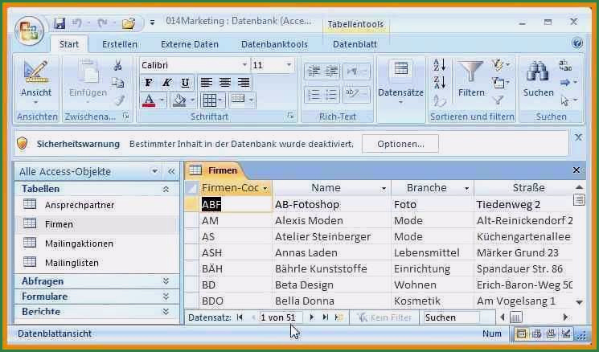Viewport: 599px width, 352px height.
Task: Open gridlines options button
Action: [210, 100]
